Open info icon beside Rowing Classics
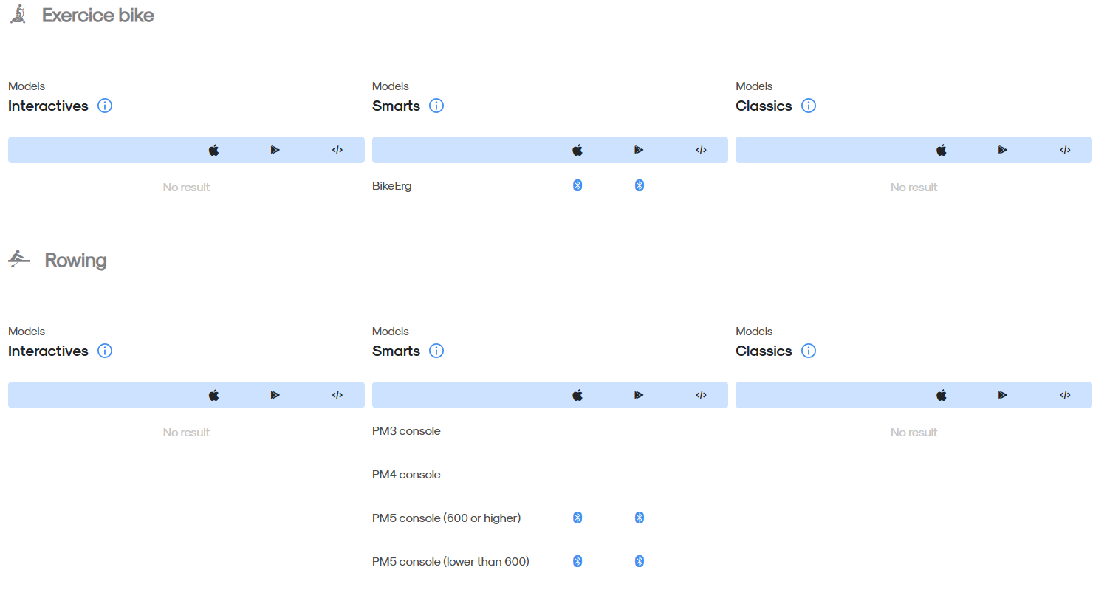 [x=809, y=351]
